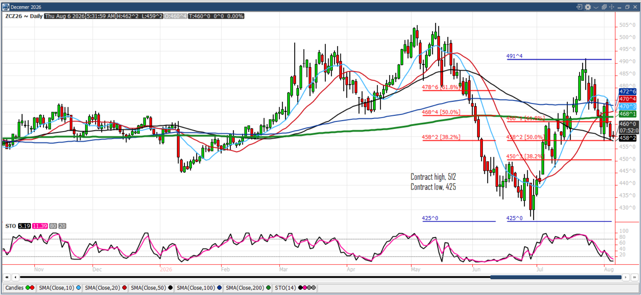641x295 pixels.
Task: Click the green 468^1 price axis tag
Action: [x=627, y=114]
